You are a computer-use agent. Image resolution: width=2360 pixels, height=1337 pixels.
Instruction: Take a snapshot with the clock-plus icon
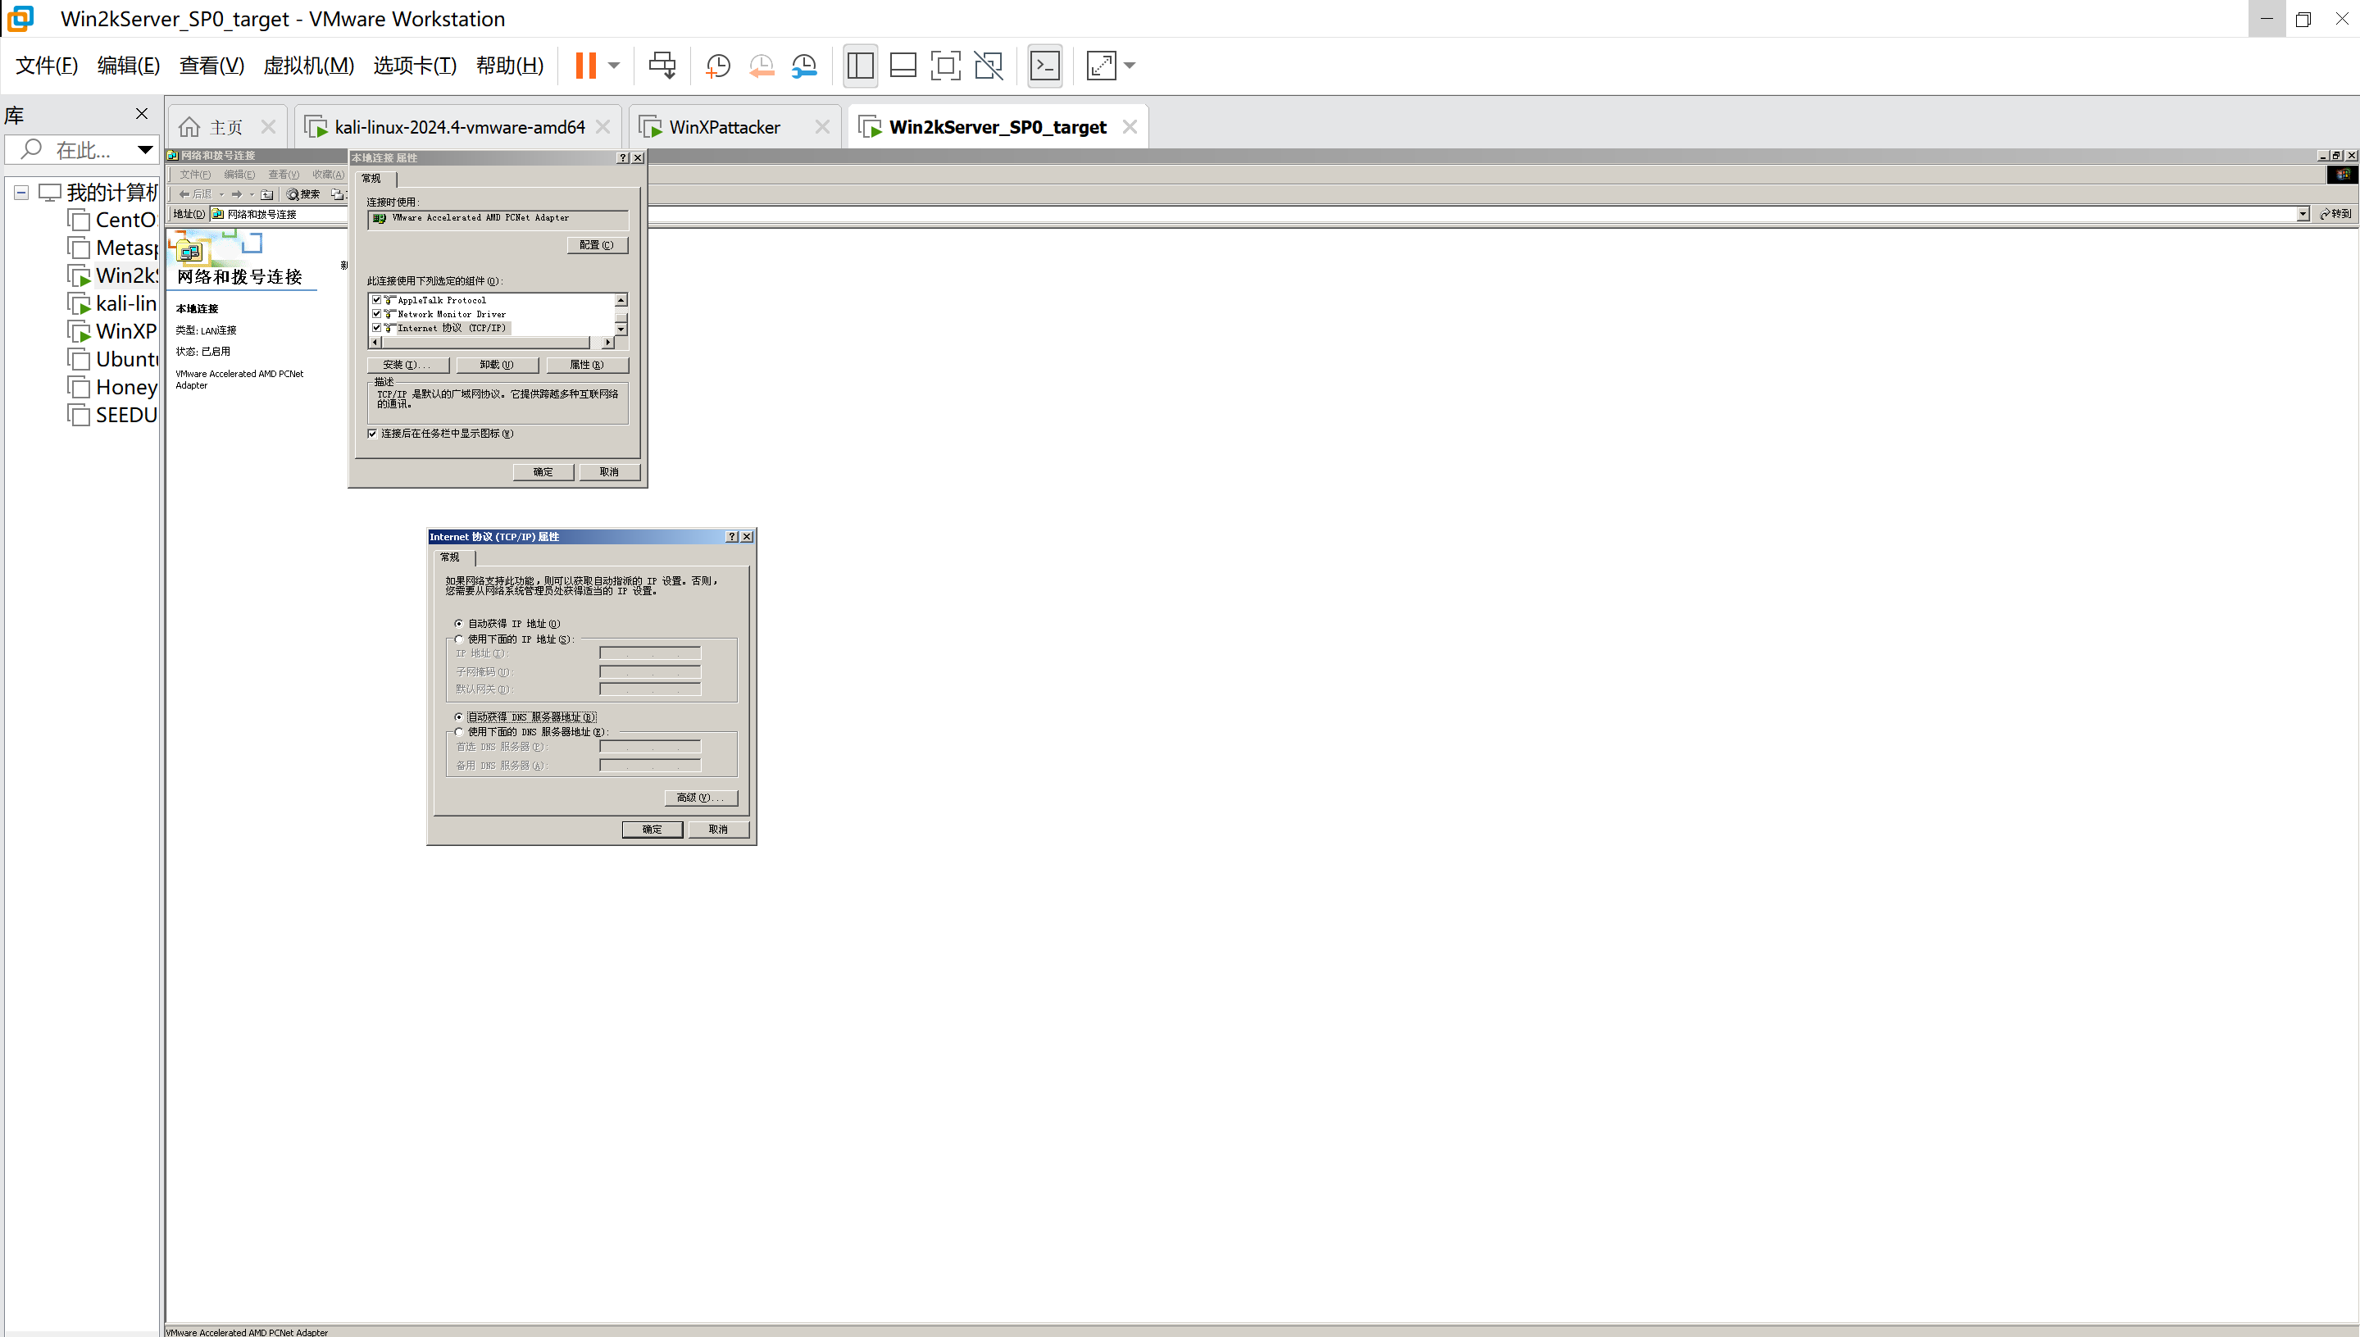717,66
